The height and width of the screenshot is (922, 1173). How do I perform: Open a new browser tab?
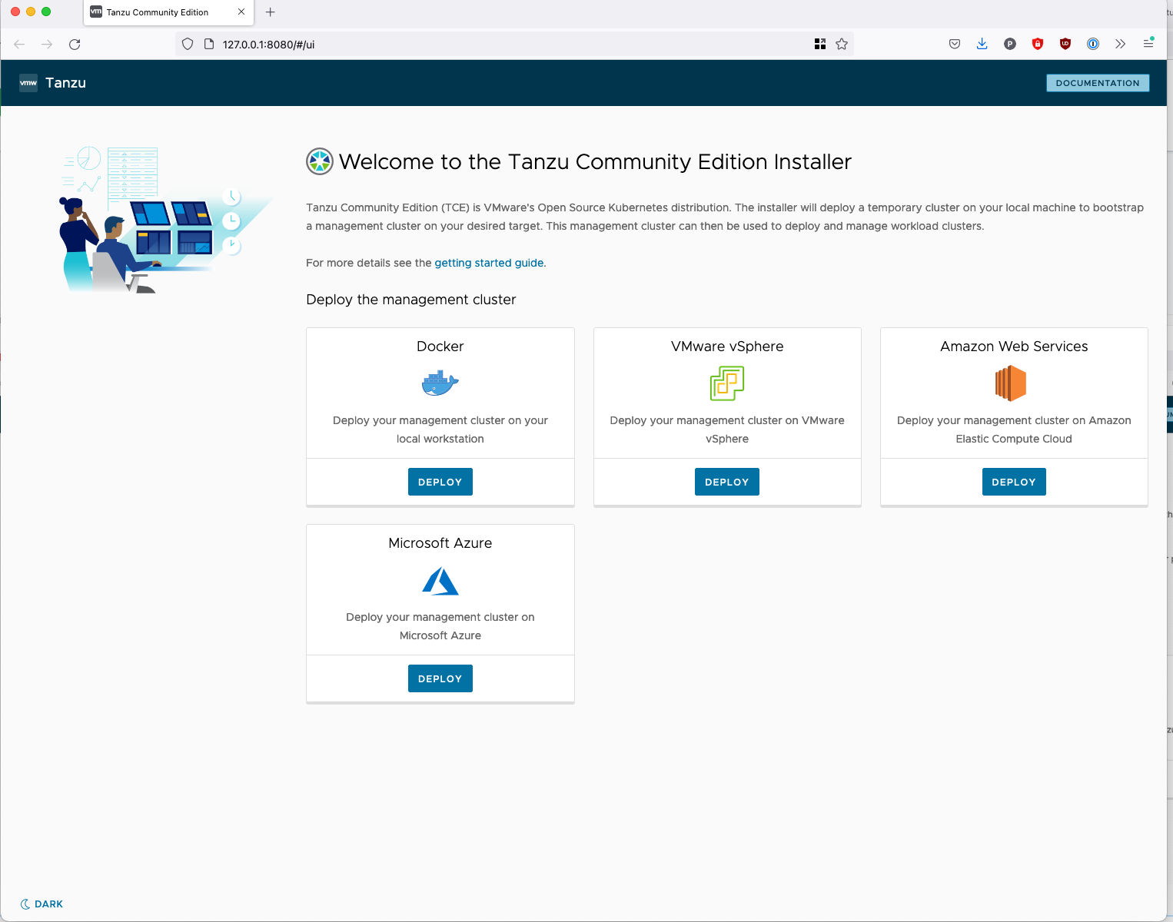point(270,12)
